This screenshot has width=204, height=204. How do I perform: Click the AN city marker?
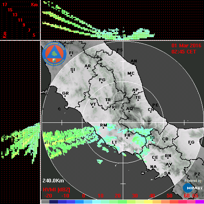[x=134, y=62]
